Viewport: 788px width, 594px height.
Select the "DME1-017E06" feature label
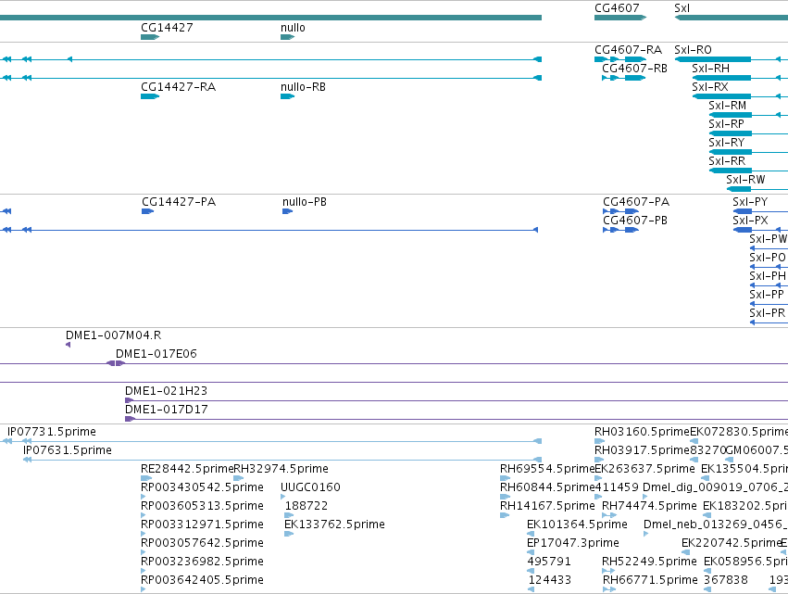click(156, 354)
